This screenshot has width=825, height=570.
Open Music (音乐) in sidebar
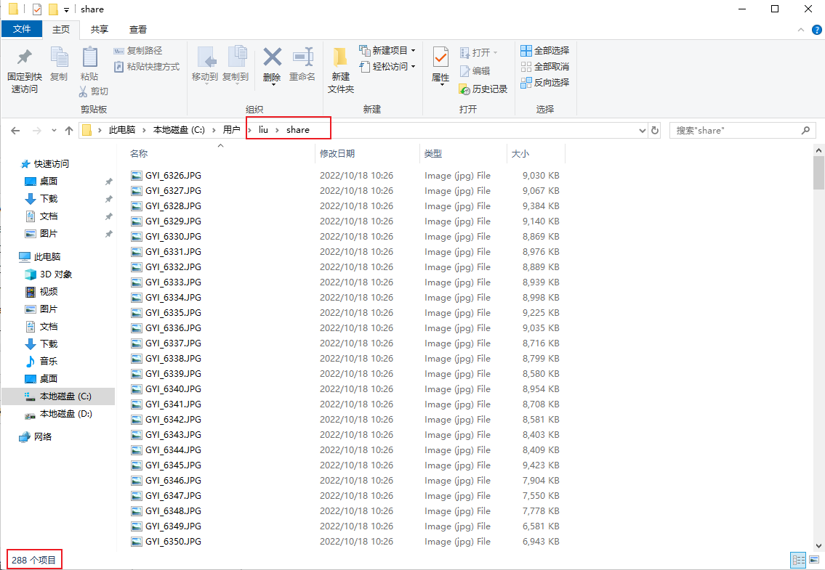(x=49, y=362)
